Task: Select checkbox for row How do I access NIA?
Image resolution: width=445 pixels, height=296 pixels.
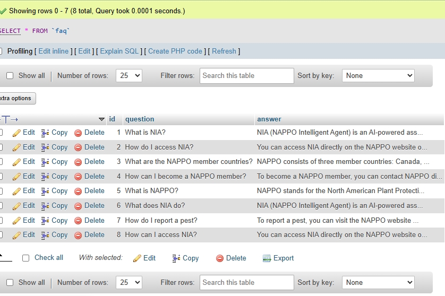Action: (1, 147)
